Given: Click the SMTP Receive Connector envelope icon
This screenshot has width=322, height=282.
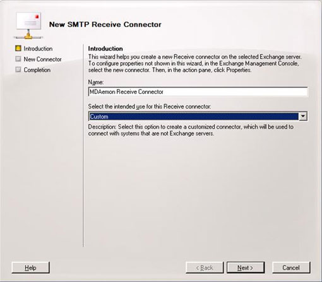Looking at the screenshot, I should tap(28, 25).
